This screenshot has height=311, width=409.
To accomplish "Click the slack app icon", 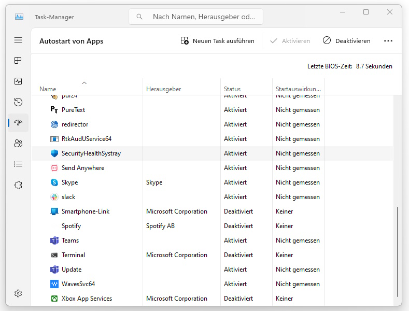I will pos(54,197).
